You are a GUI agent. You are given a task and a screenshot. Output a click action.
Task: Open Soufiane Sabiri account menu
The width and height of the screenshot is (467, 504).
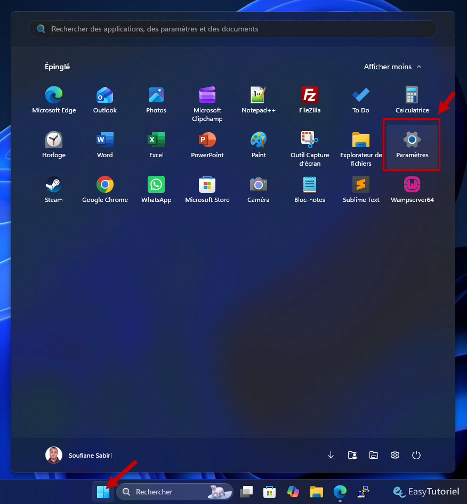79,455
